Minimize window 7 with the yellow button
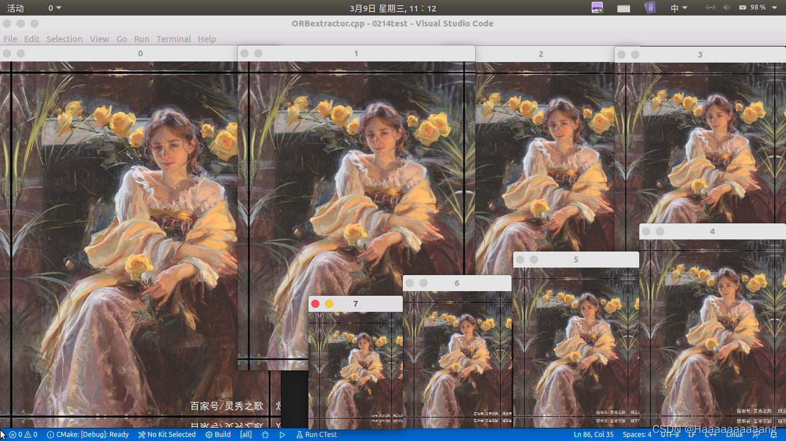 coord(329,304)
